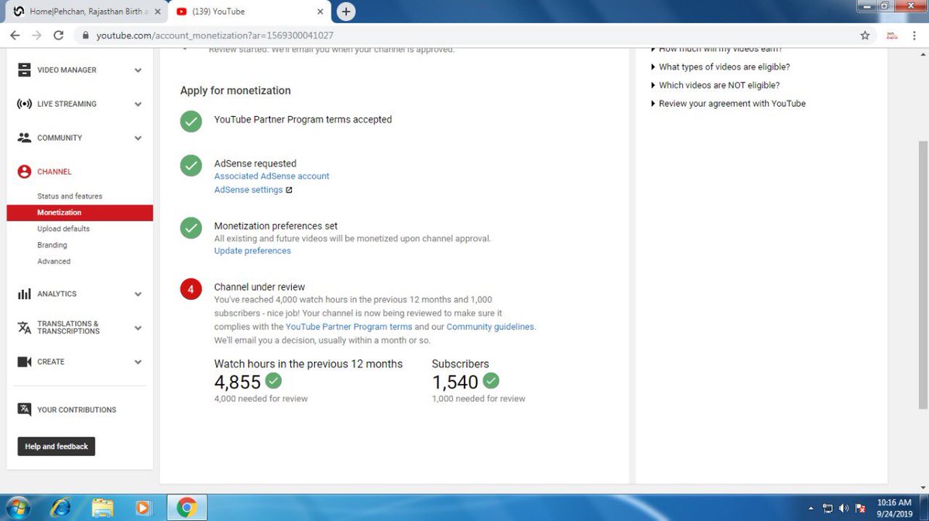
Task: Go back using the browser back arrow
Action: click(15, 36)
